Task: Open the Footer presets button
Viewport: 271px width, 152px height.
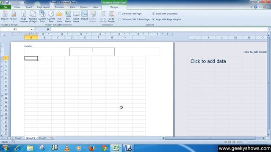Action: point(13,16)
